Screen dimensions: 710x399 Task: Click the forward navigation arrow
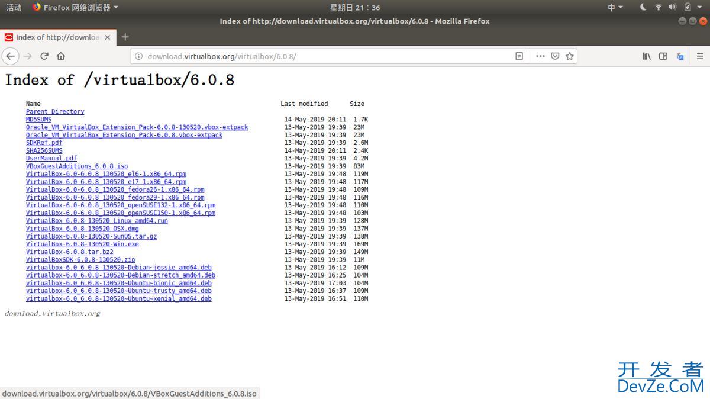point(27,56)
